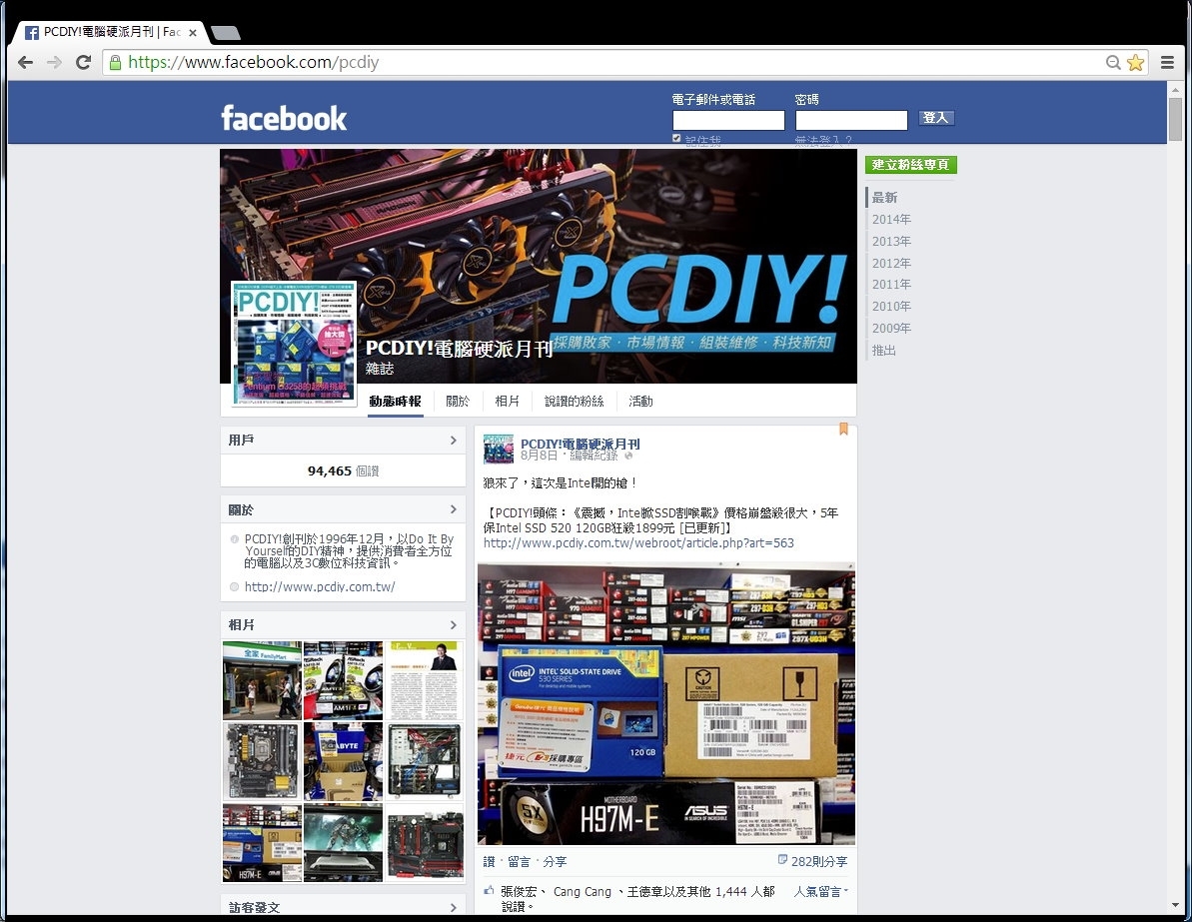The width and height of the screenshot is (1192, 922).
Task: Click into the email or phone field
Action: point(728,120)
